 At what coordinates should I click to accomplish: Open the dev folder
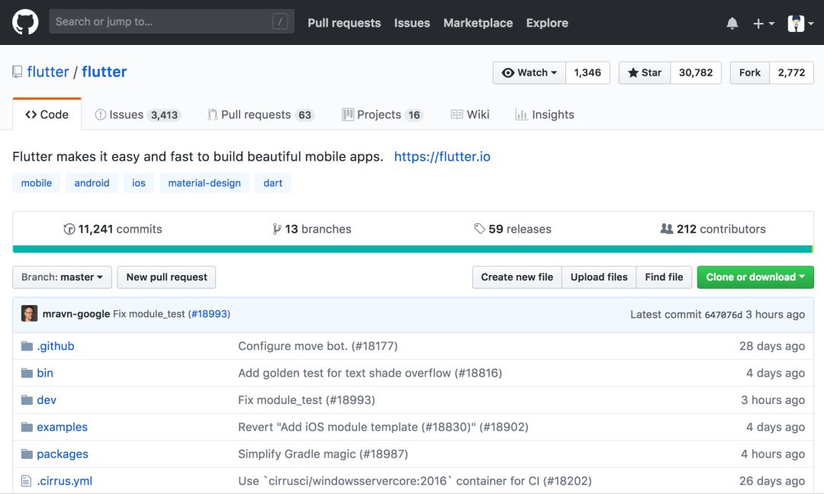[47, 400]
